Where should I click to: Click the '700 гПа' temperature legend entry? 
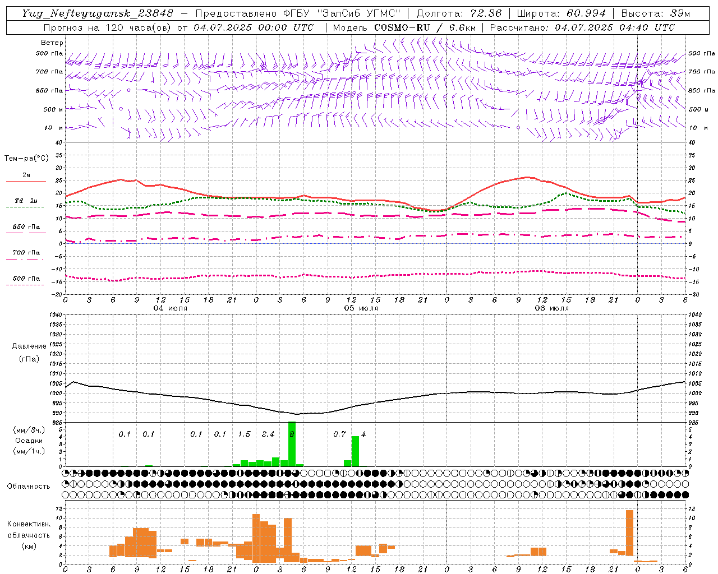point(26,252)
